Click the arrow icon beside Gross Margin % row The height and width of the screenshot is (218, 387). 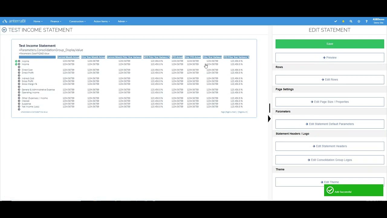tap(19, 84)
